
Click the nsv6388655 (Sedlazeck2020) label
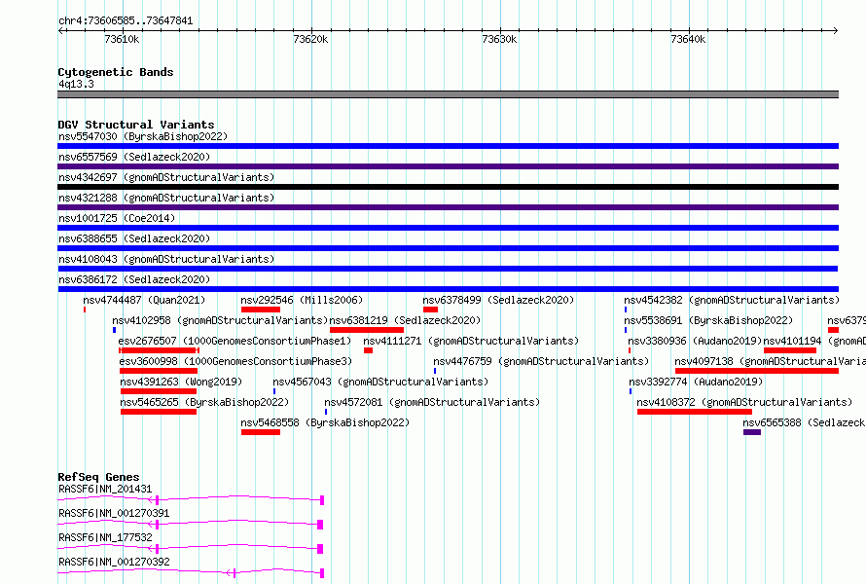point(134,238)
